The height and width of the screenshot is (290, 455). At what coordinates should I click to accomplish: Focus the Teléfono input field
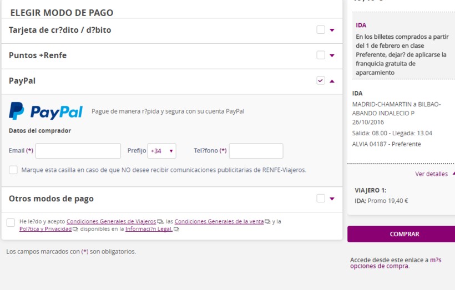(x=256, y=151)
